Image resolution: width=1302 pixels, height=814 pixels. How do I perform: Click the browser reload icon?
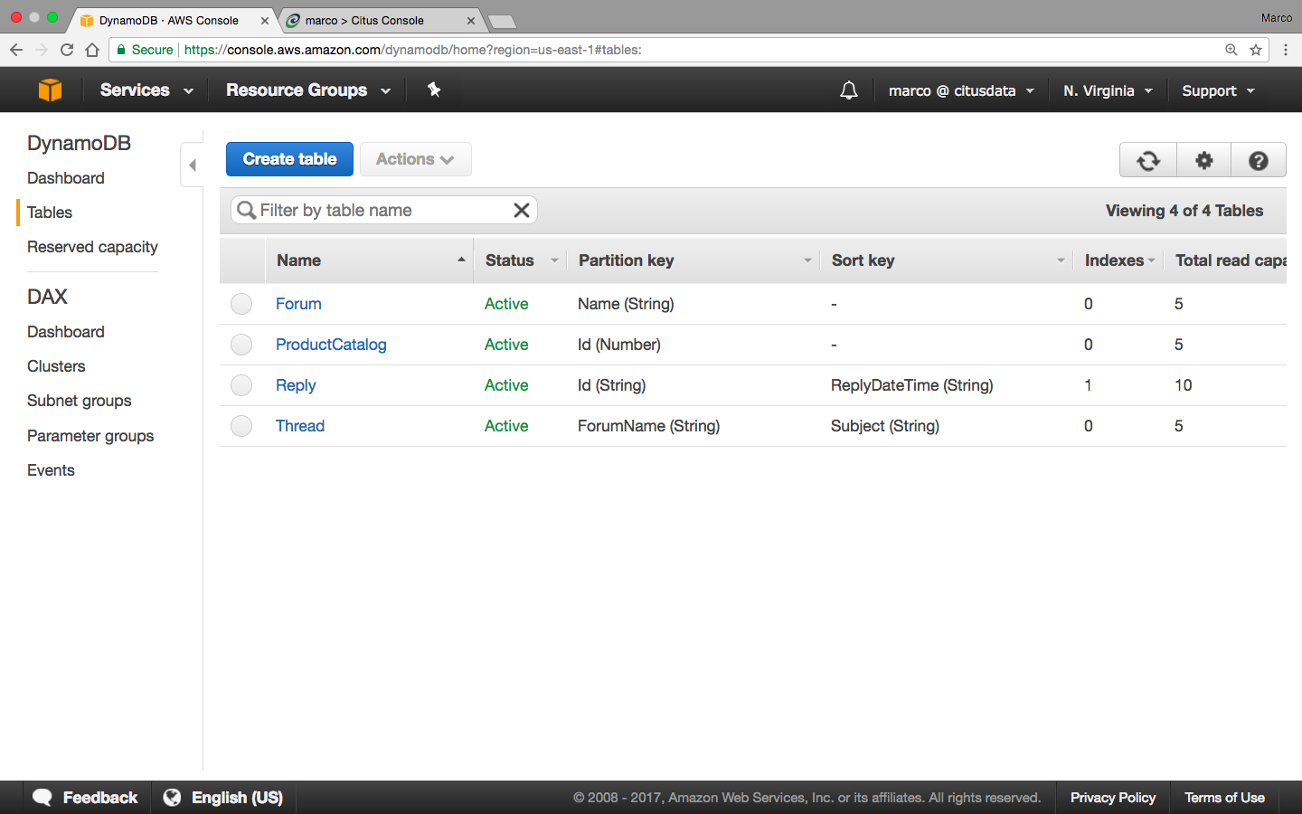[x=67, y=50]
